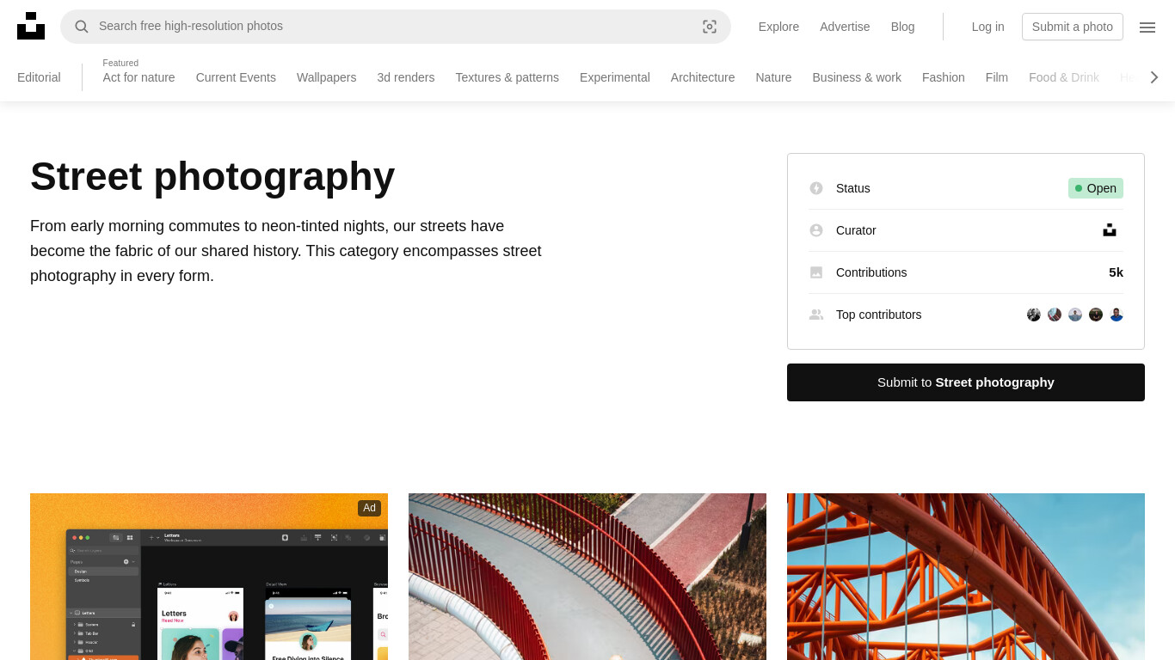
Task: Select the Textures & patterns category
Action: click(507, 77)
